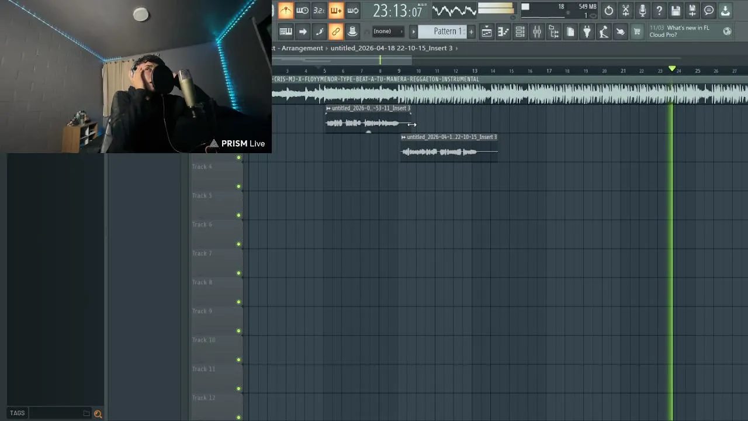748x421 pixels.
Task: Click the globe online news icon
Action: [728, 32]
